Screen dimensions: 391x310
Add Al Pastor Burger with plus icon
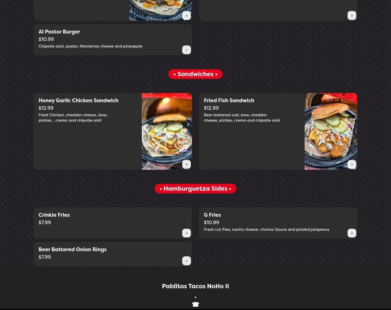(187, 50)
